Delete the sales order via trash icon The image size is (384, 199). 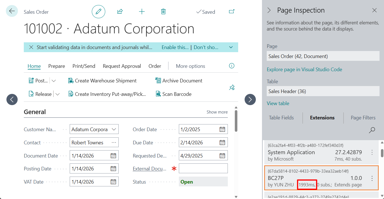point(163,11)
